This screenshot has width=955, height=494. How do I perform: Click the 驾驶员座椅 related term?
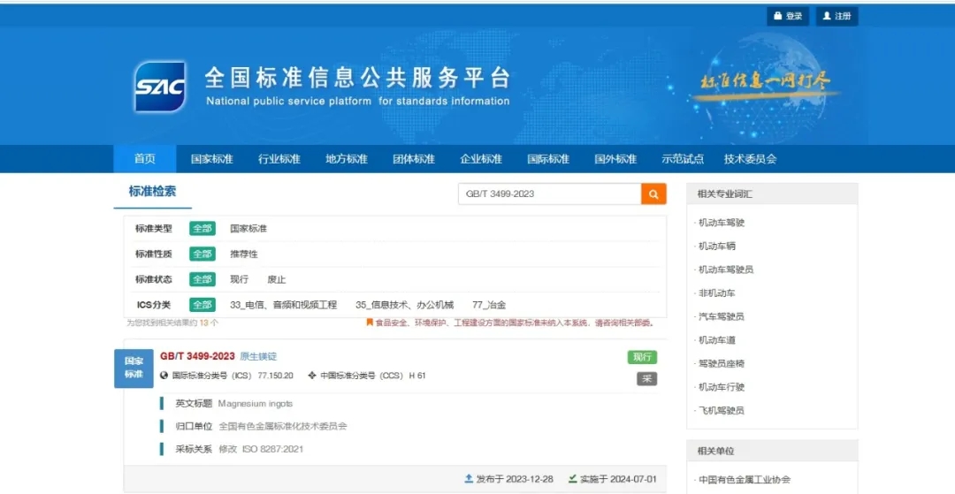coord(722,363)
